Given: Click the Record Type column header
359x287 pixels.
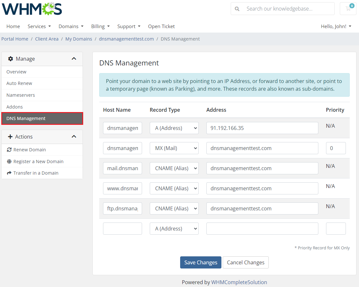Looking at the screenshot, I should coord(165,110).
